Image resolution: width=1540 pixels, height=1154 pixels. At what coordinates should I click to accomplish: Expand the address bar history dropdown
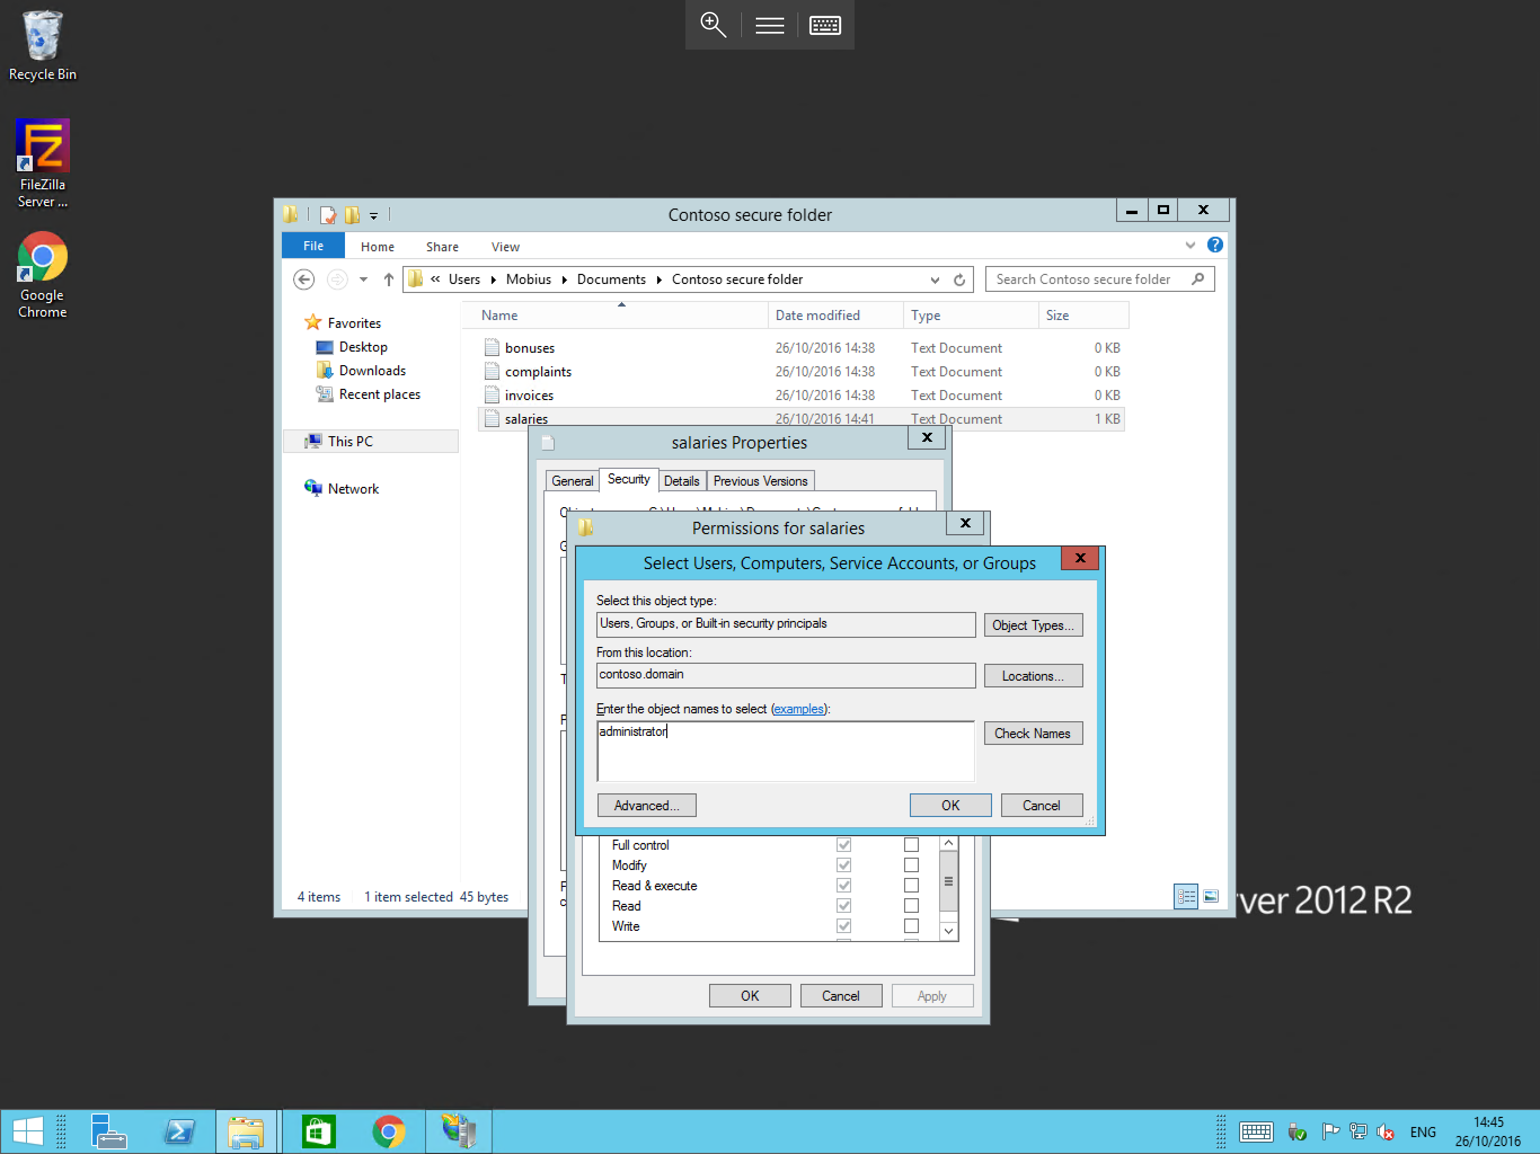coord(934,280)
